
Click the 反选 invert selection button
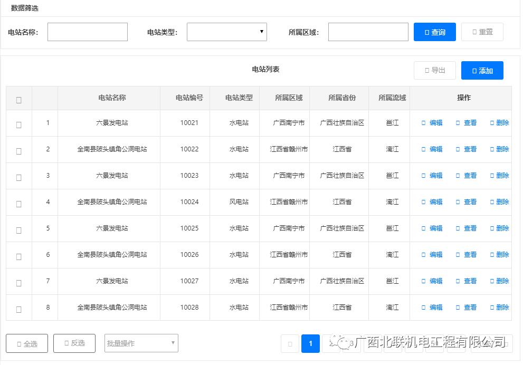coord(74,343)
